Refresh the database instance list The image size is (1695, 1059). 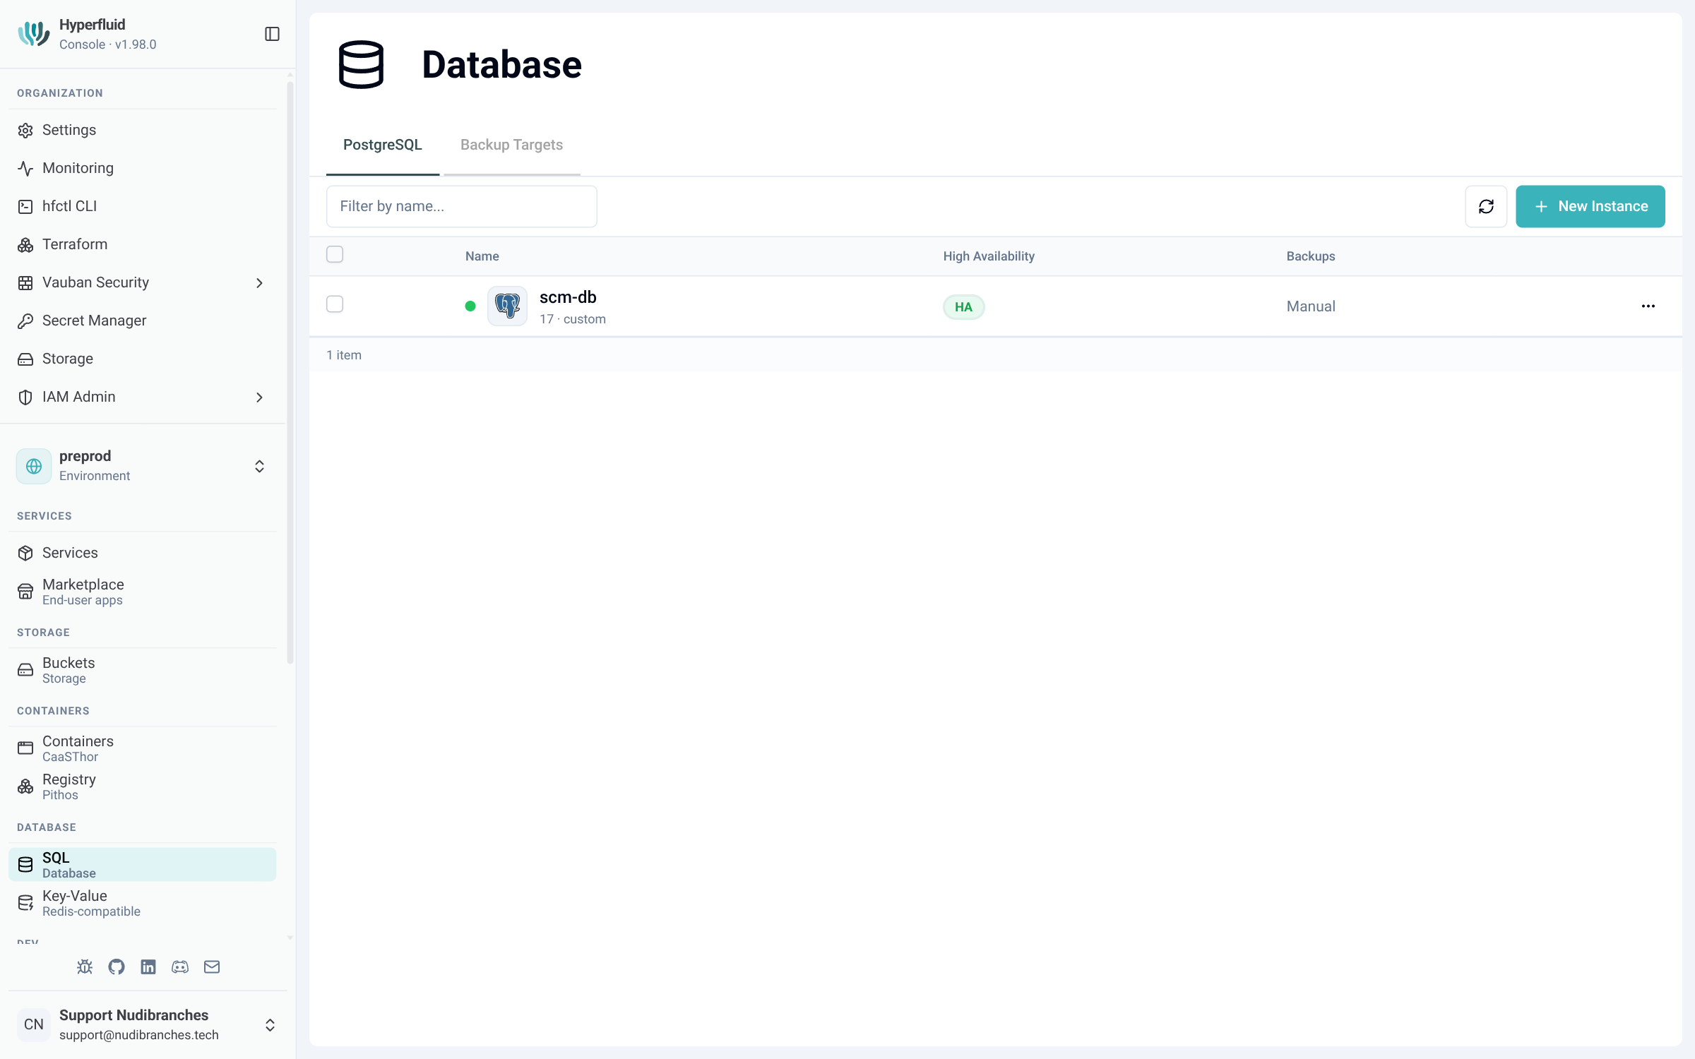tap(1486, 206)
